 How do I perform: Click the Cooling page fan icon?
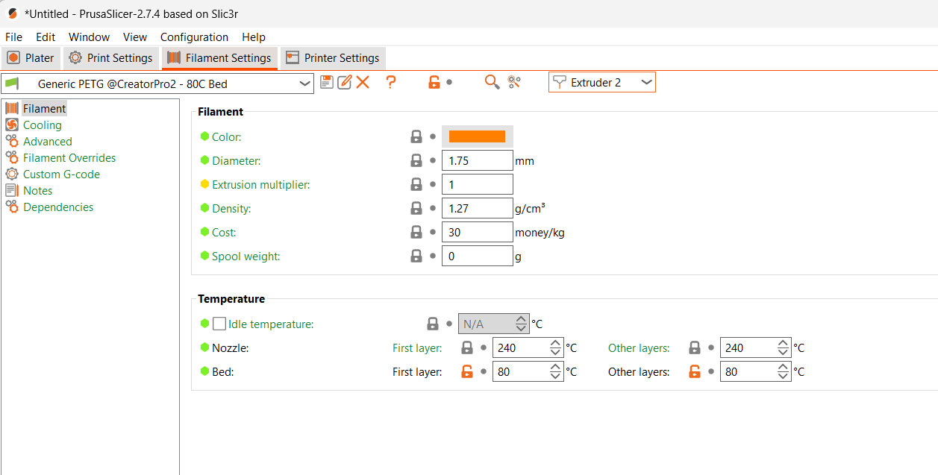pos(11,125)
